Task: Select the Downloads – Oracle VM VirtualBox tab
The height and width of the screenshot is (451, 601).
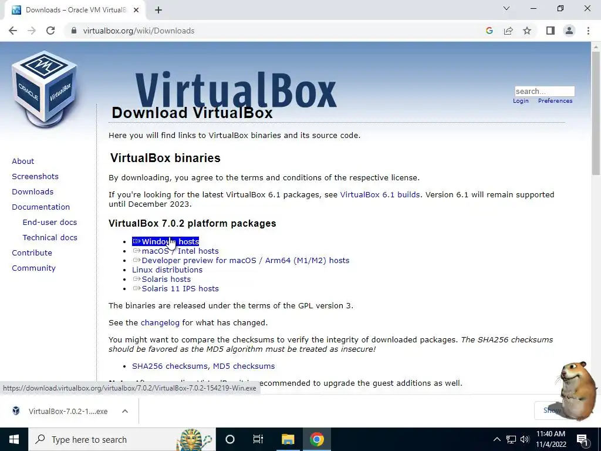Action: [x=75, y=10]
